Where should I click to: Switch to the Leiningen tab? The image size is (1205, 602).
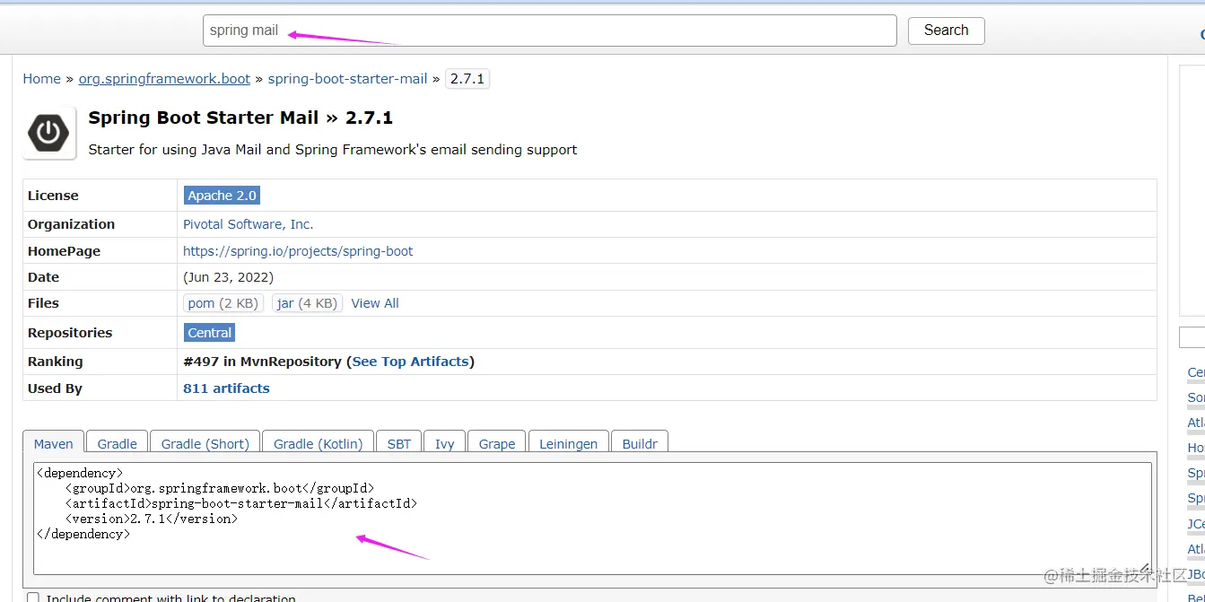tap(568, 443)
